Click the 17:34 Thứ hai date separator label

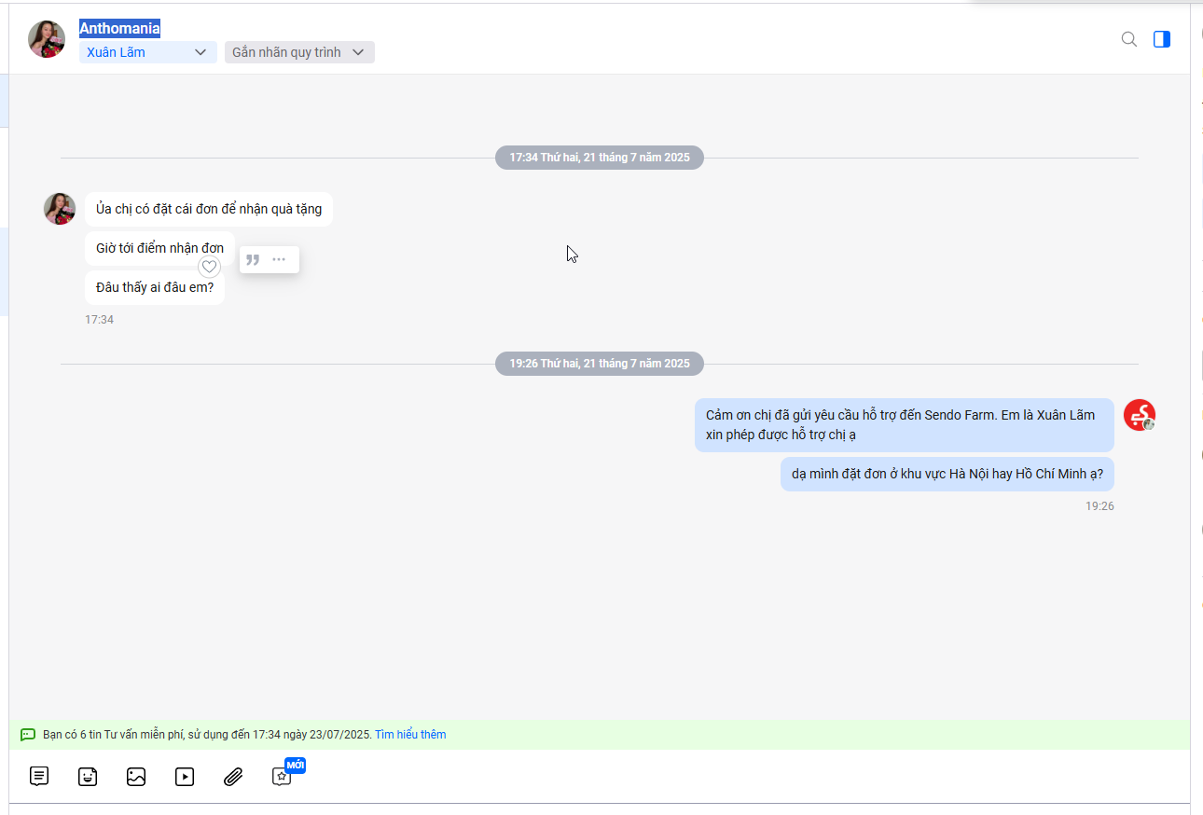click(x=600, y=158)
